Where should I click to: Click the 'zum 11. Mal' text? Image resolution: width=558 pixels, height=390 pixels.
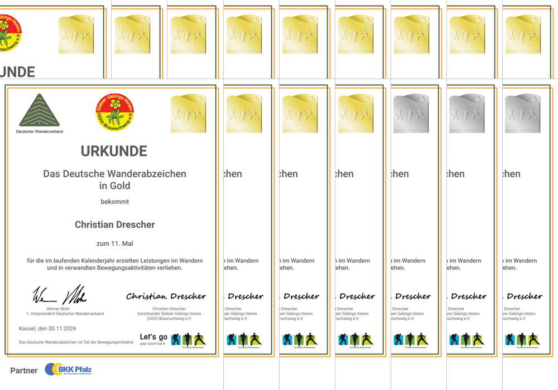(x=114, y=243)
